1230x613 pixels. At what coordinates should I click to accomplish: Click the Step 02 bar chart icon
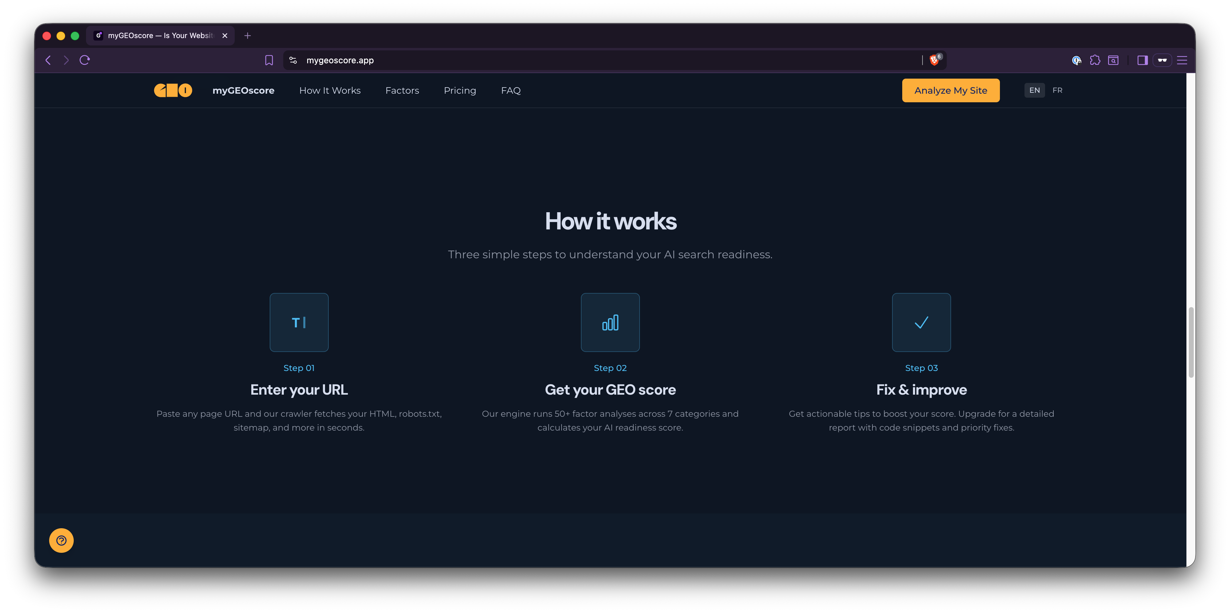(610, 322)
